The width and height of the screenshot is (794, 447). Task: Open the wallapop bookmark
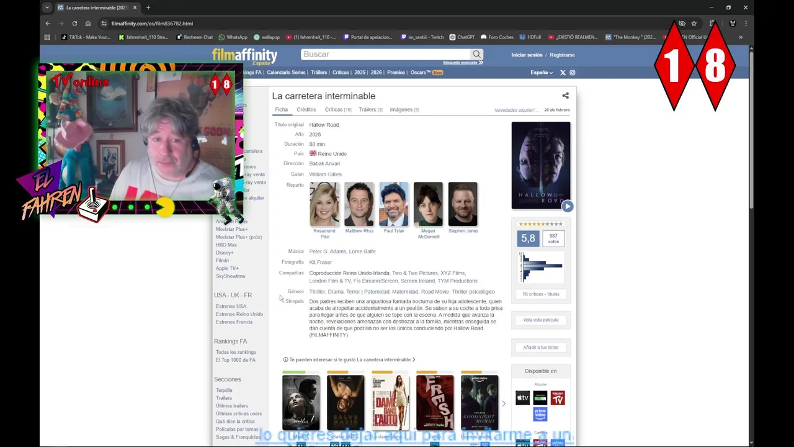click(x=267, y=37)
